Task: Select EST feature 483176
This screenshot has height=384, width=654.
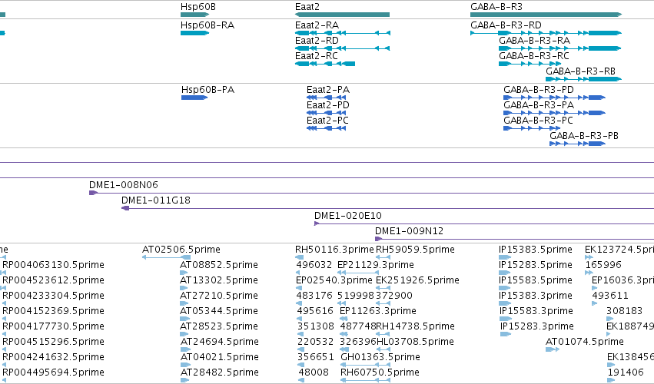Action: (x=314, y=296)
